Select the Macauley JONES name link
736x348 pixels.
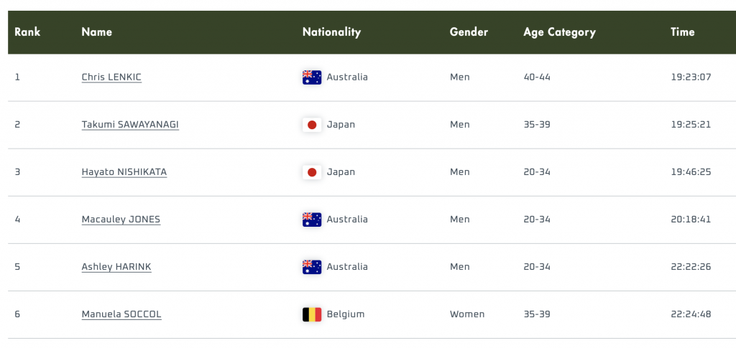pyautogui.click(x=121, y=220)
